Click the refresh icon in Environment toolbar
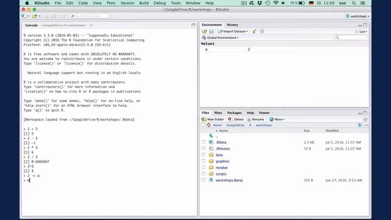 (x=262, y=31)
